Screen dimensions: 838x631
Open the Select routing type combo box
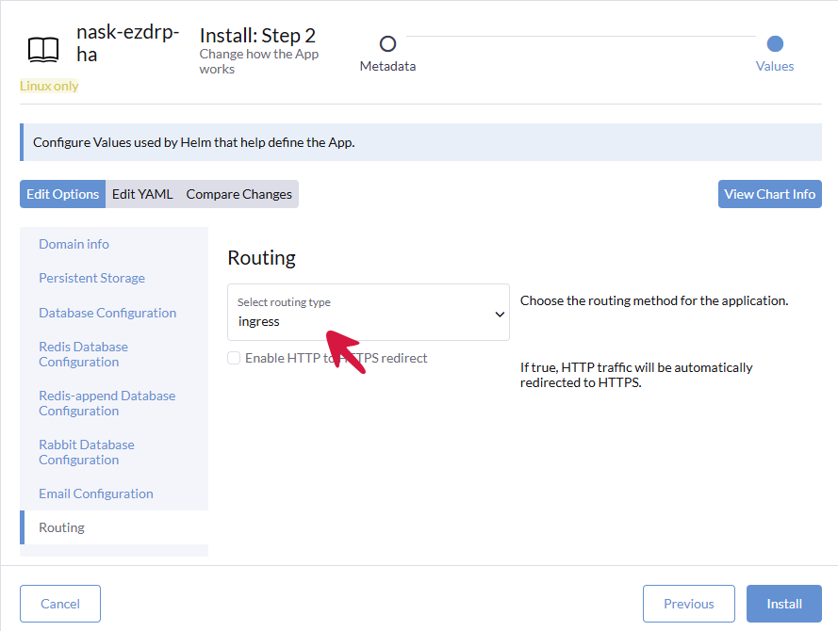pyautogui.click(x=368, y=313)
